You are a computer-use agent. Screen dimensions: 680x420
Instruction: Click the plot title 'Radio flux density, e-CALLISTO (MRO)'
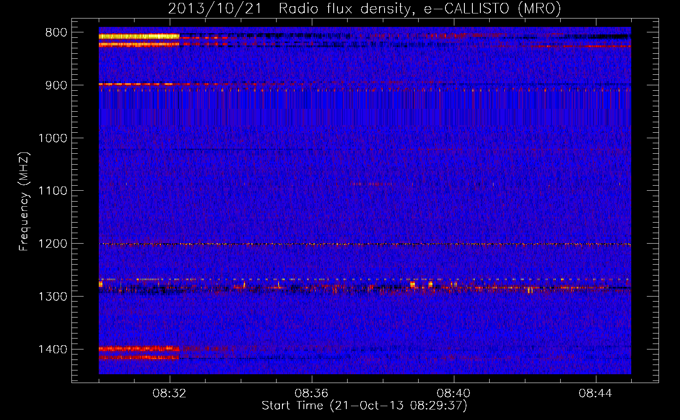[420, 8]
